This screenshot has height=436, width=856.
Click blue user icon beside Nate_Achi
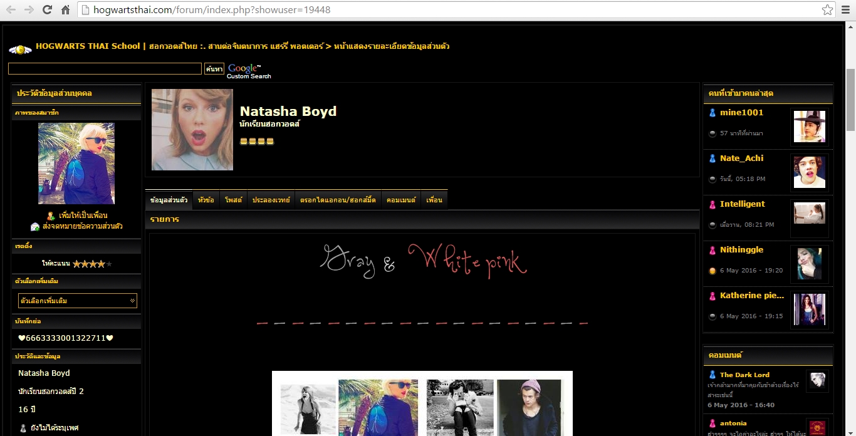[x=712, y=158]
